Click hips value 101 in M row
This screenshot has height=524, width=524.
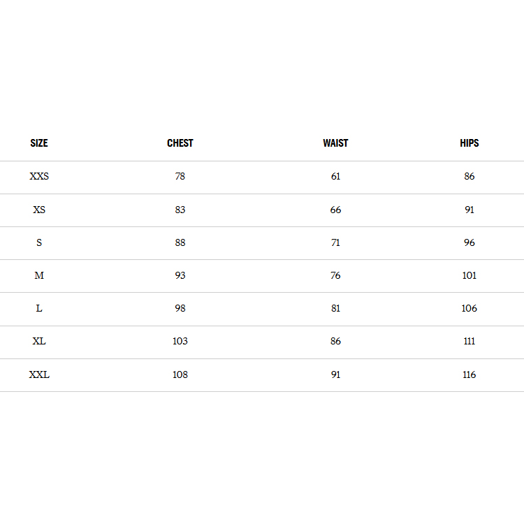pyautogui.click(x=470, y=275)
